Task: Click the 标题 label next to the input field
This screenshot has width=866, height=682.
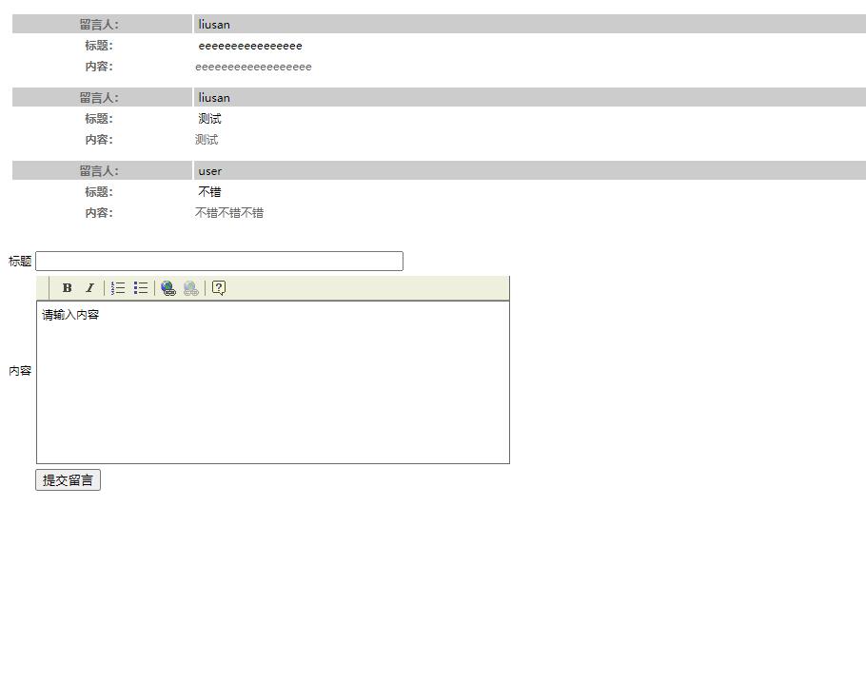Action: click(20, 262)
